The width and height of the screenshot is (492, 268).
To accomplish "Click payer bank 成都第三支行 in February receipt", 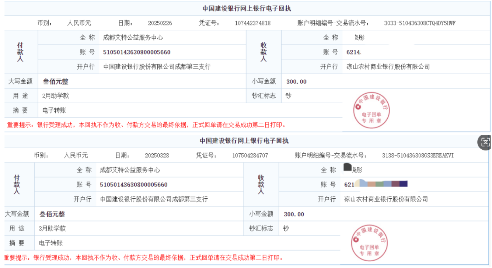I will coord(157,67).
